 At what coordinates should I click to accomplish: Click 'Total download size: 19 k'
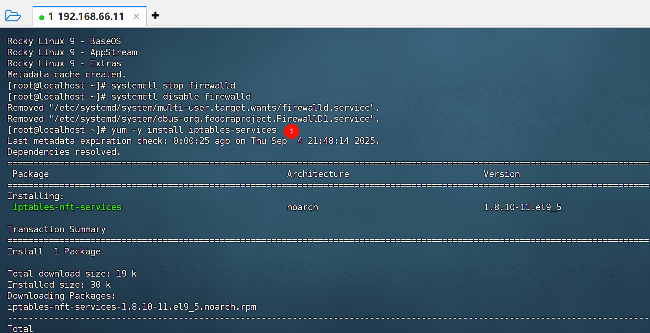[72, 274]
